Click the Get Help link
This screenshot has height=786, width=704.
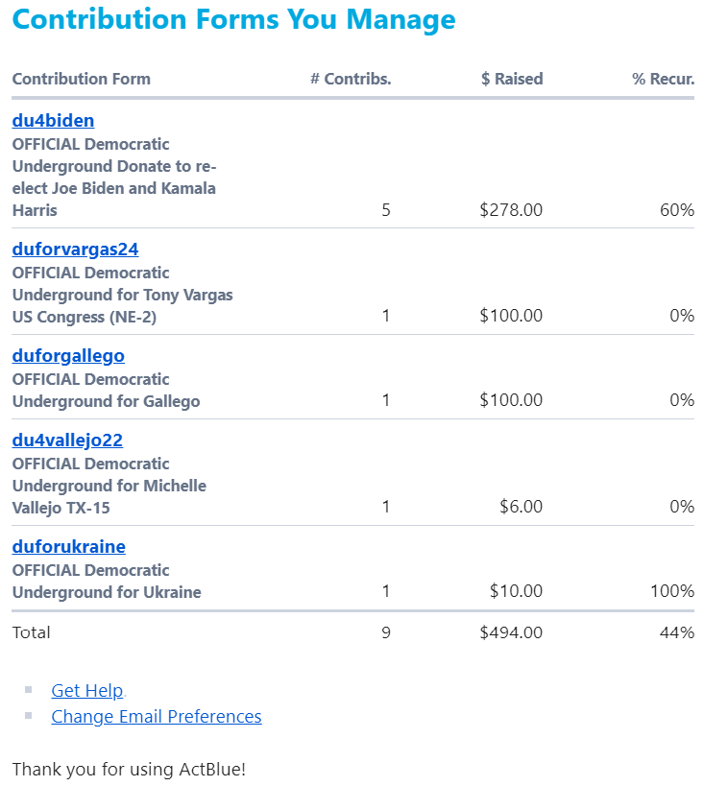[87, 690]
